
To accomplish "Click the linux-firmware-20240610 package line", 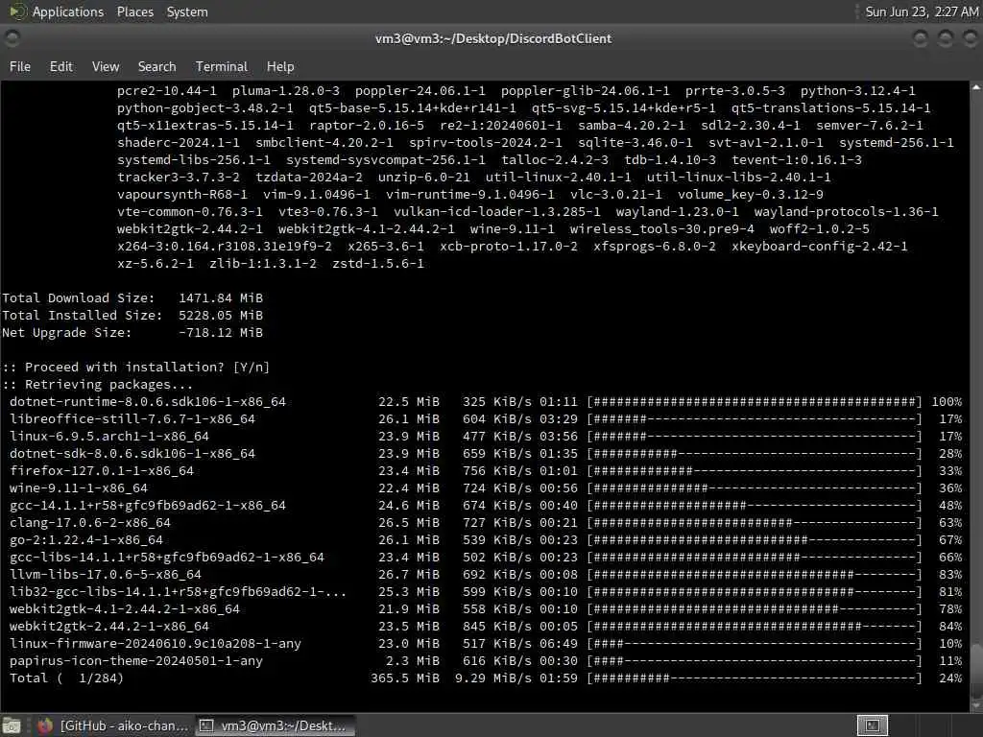I will click(485, 644).
